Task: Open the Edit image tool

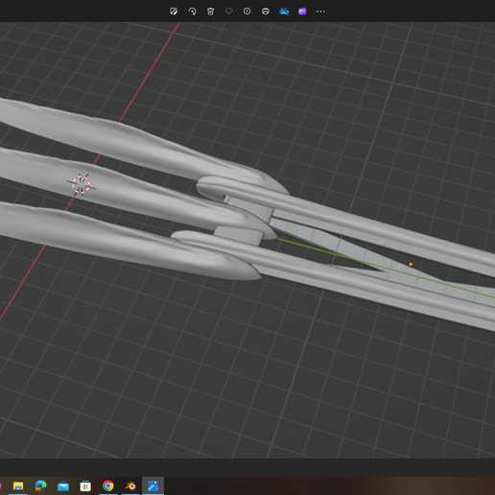Action: coord(174,12)
